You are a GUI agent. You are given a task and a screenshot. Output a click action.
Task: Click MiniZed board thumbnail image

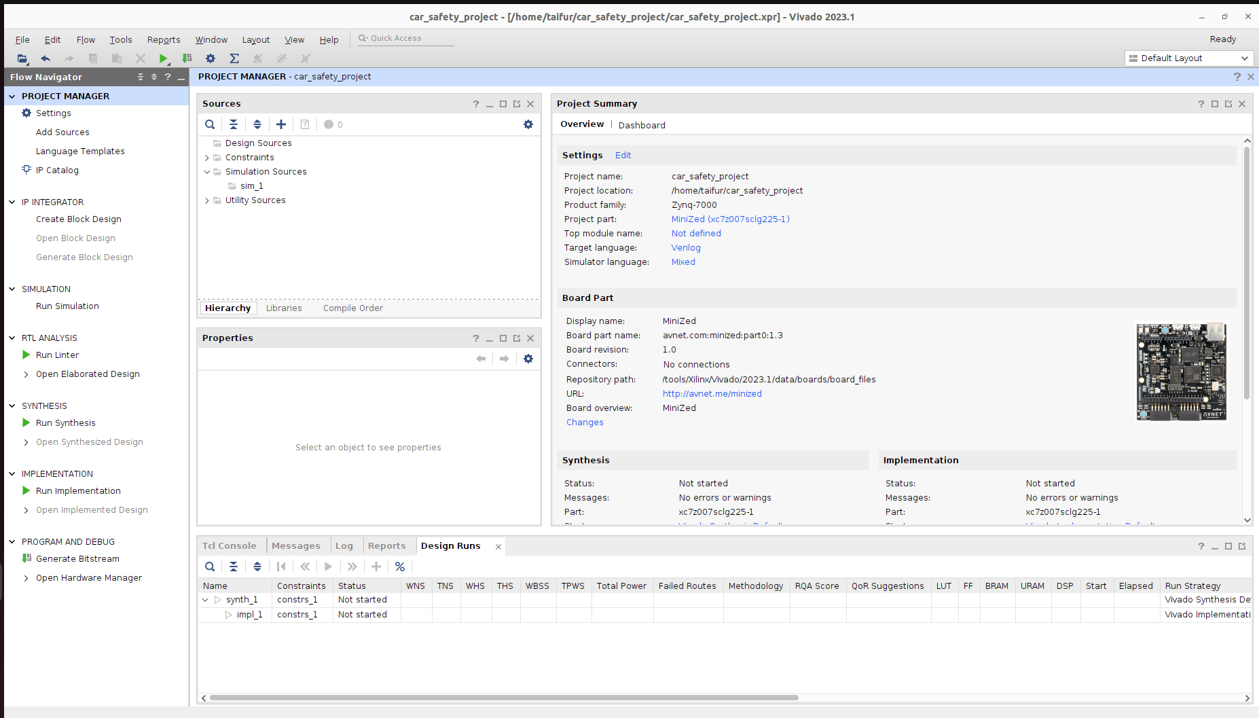[x=1182, y=372]
